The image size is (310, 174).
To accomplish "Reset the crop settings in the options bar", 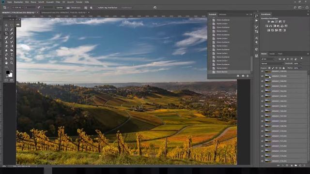I will (x=155, y=8).
